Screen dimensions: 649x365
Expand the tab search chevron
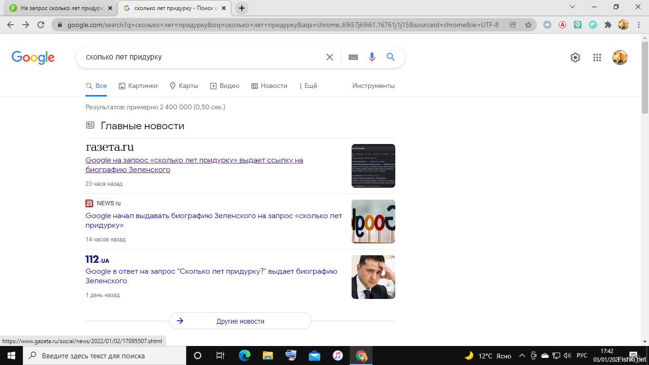click(573, 7)
